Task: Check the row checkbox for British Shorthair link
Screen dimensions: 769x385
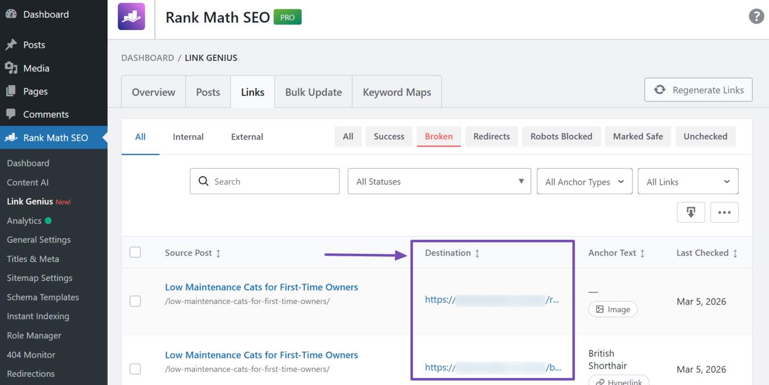Action: [x=135, y=369]
